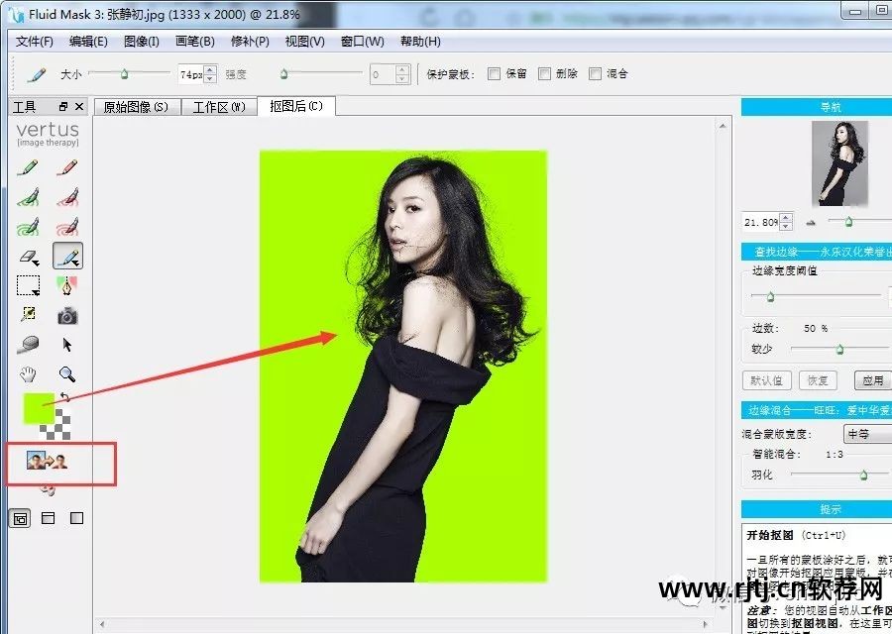Switch to the 工作区(W) tab
Image resolution: width=892 pixels, height=634 pixels.
pyautogui.click(x=220, y=107)
